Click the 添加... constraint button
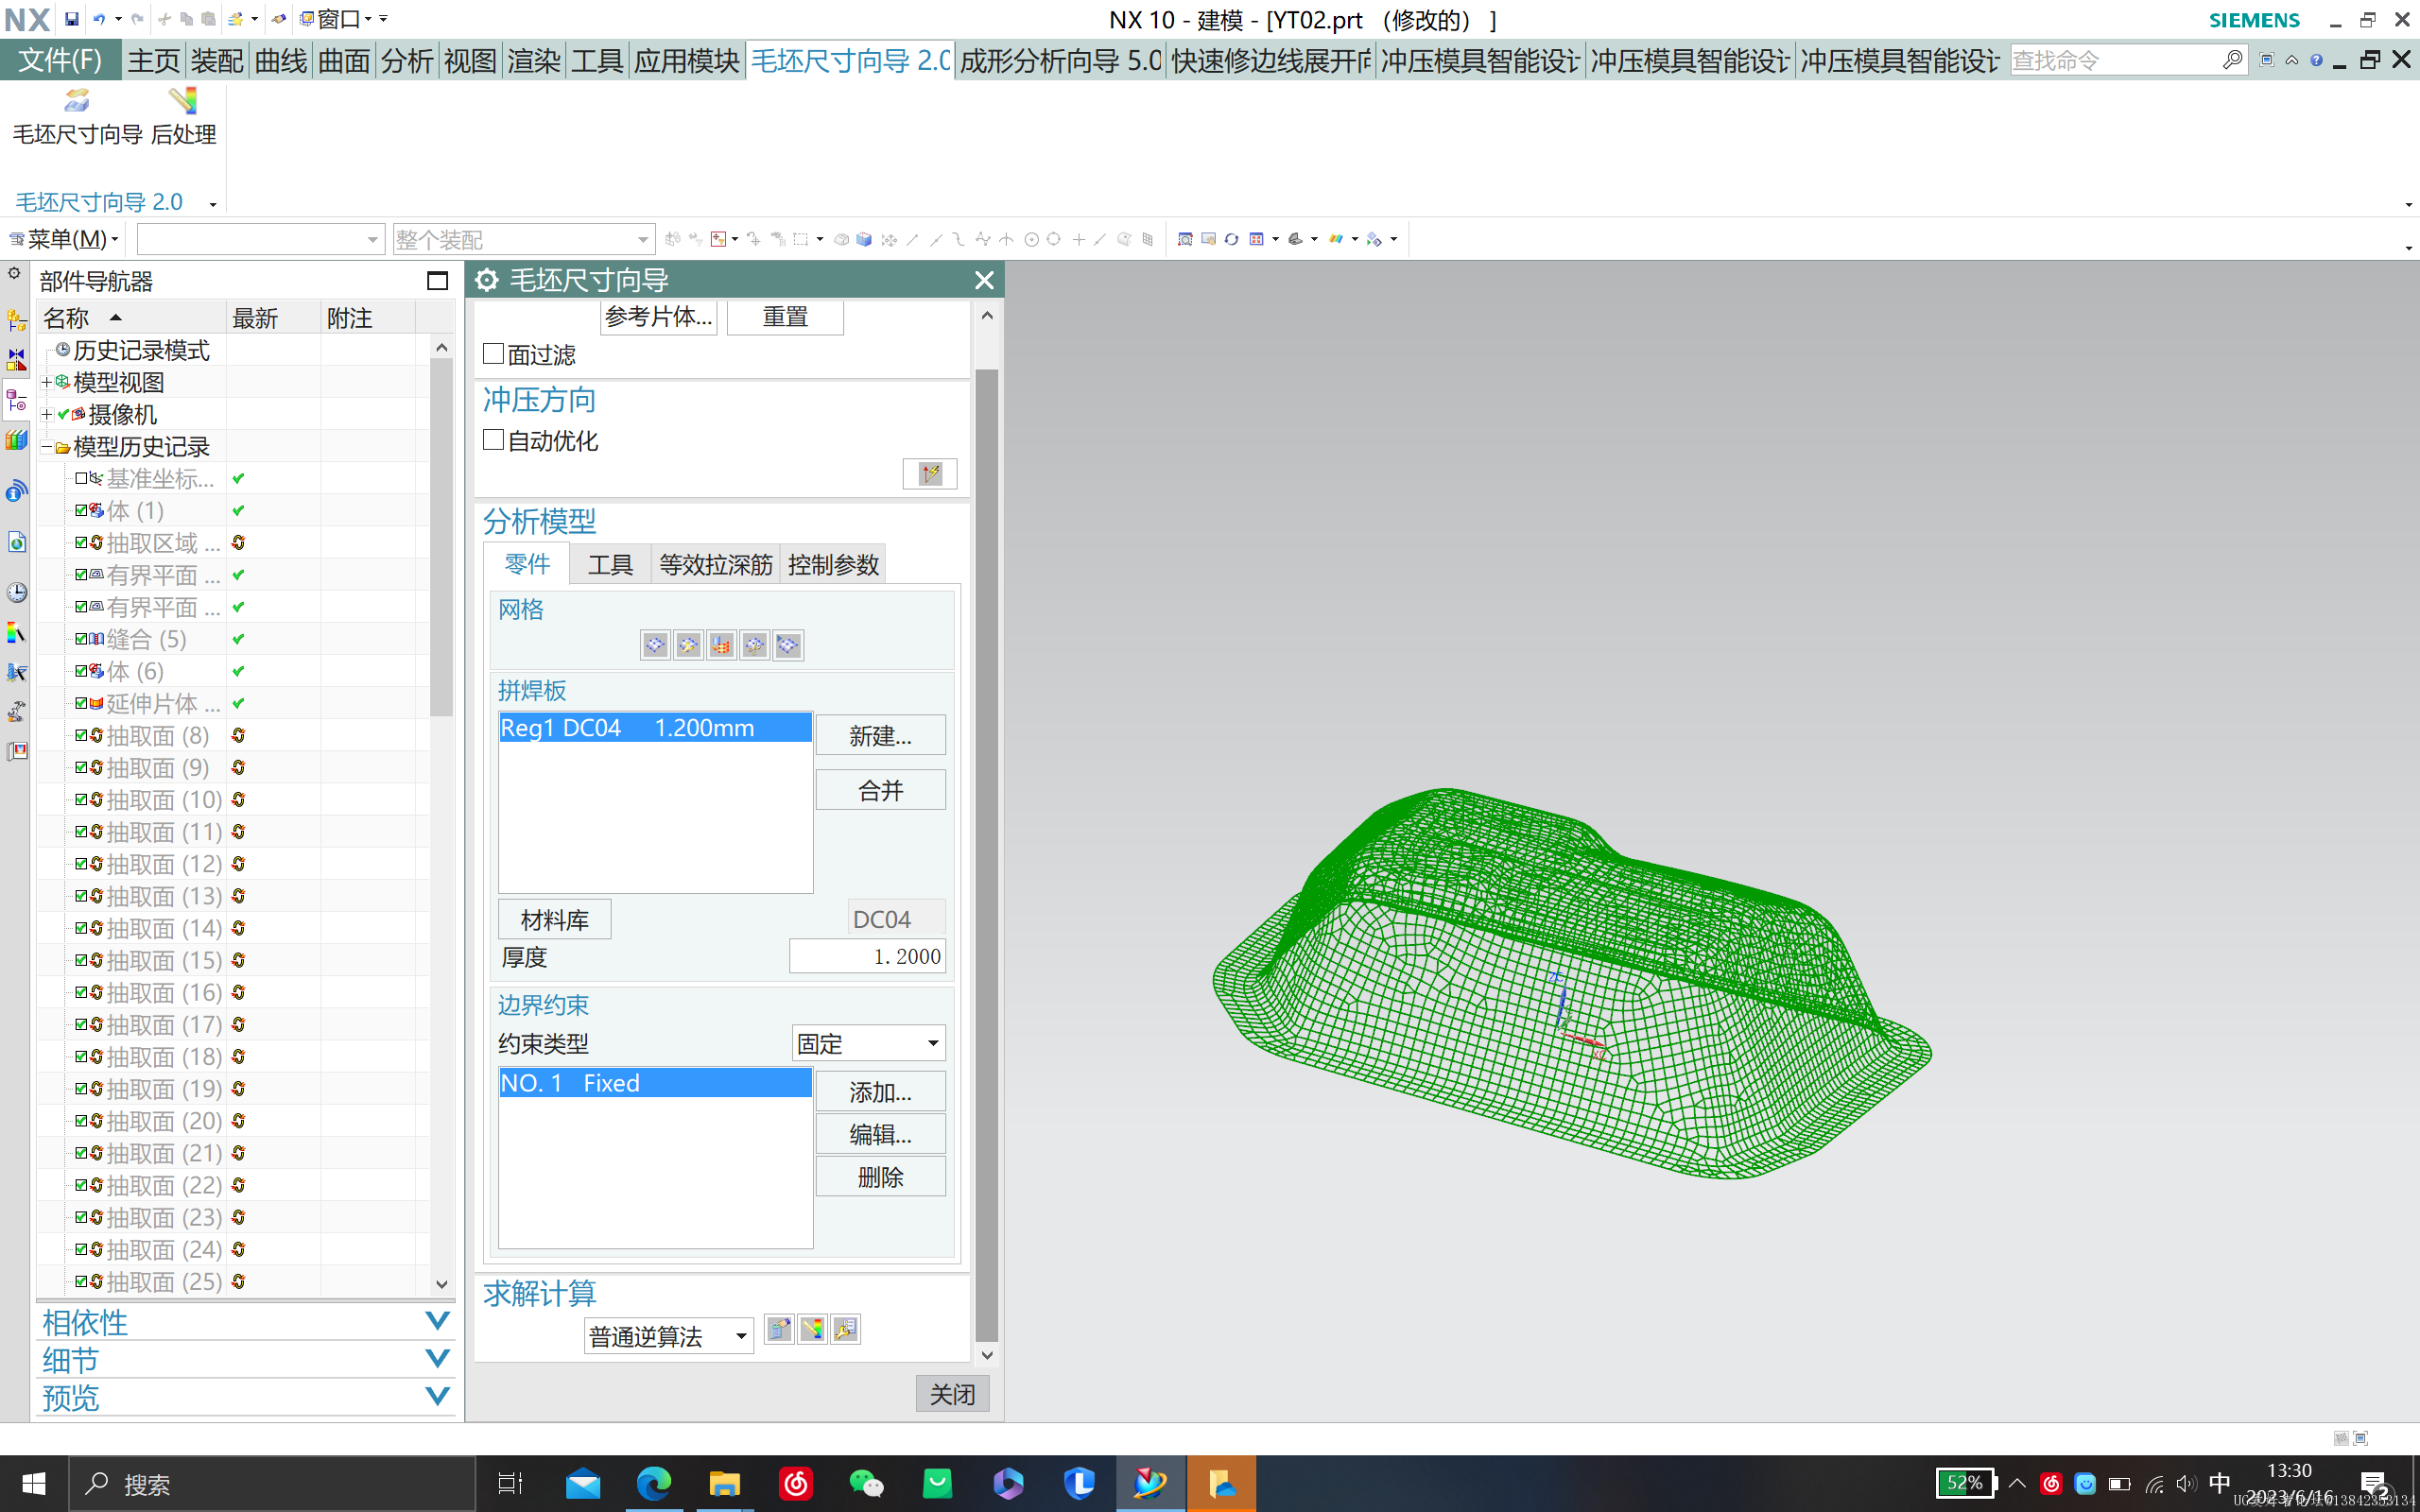 tap(880, 1091)
